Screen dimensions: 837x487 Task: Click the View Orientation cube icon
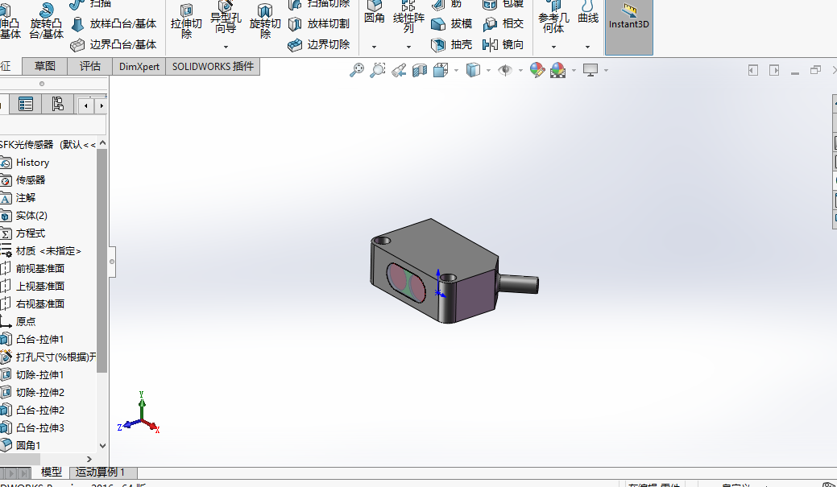pos(441,70)
